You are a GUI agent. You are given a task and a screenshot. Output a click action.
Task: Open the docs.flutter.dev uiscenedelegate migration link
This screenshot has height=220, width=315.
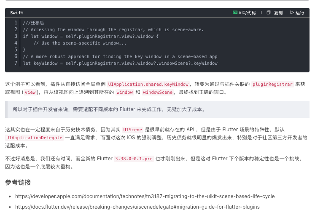coord(137,207)
